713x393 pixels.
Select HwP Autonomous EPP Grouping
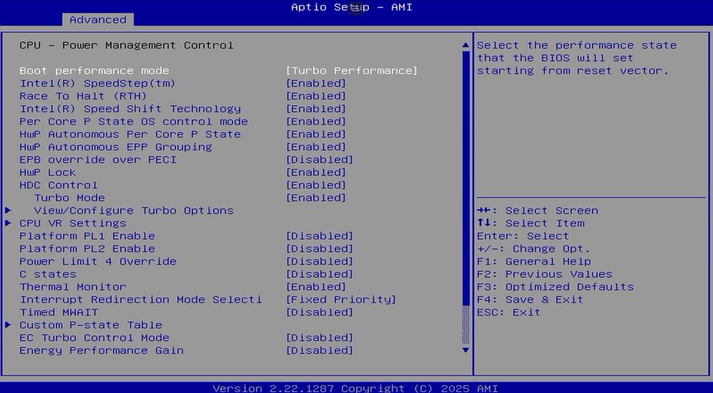click(116, 147)
